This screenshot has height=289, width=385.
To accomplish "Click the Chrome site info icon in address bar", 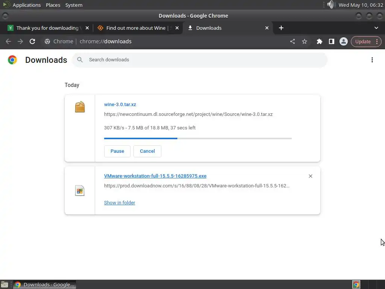I will click(x=47, y=41).
